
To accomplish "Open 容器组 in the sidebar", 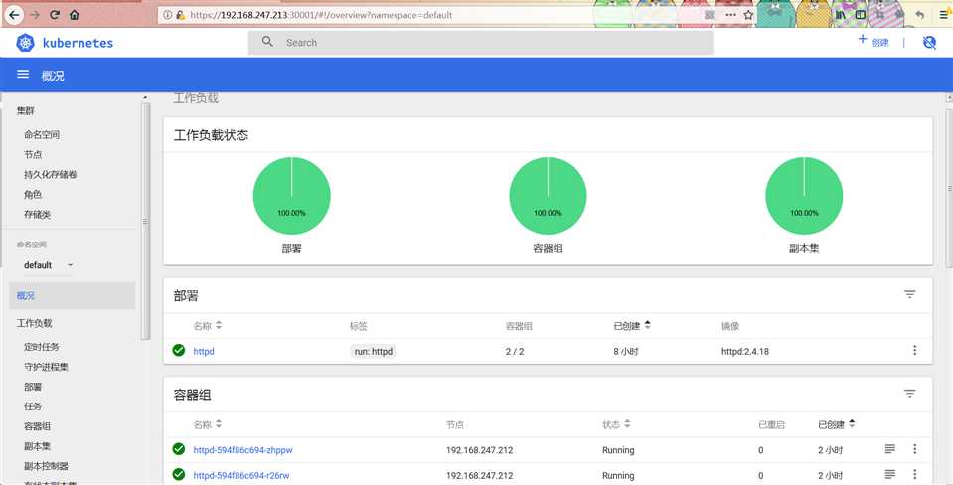I will click(x=37, y=426).
